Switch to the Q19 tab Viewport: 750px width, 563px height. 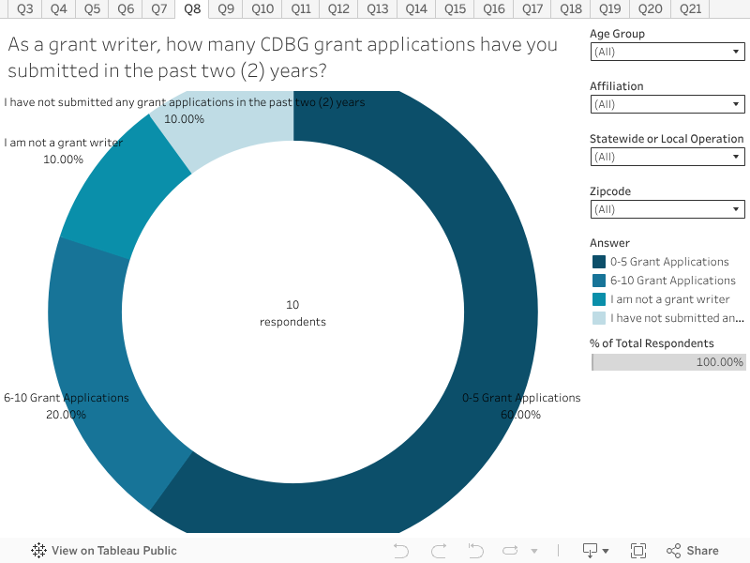(x=610, y=8)
